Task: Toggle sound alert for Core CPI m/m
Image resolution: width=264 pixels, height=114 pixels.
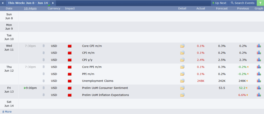Action: pos(44,46)
